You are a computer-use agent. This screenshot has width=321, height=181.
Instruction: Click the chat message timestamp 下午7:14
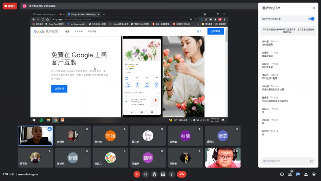[274, 97]
